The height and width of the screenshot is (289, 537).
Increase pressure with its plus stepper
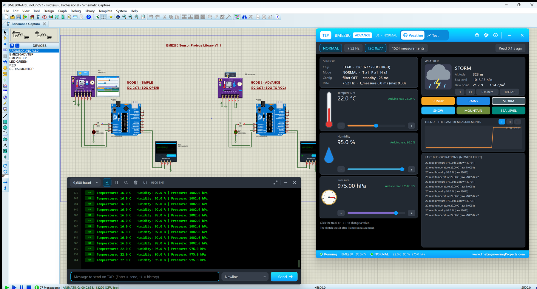coord(411,213)
